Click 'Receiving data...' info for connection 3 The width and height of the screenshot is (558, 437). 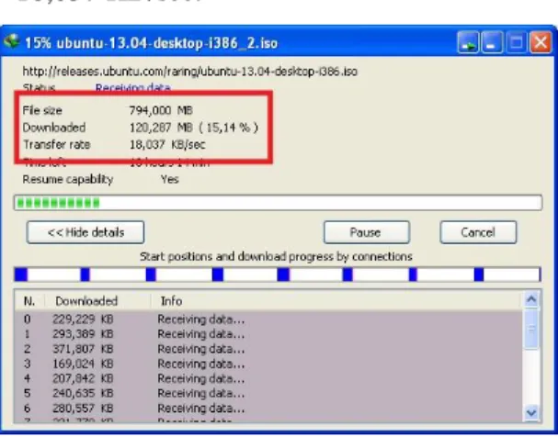(x=201, y=364)
